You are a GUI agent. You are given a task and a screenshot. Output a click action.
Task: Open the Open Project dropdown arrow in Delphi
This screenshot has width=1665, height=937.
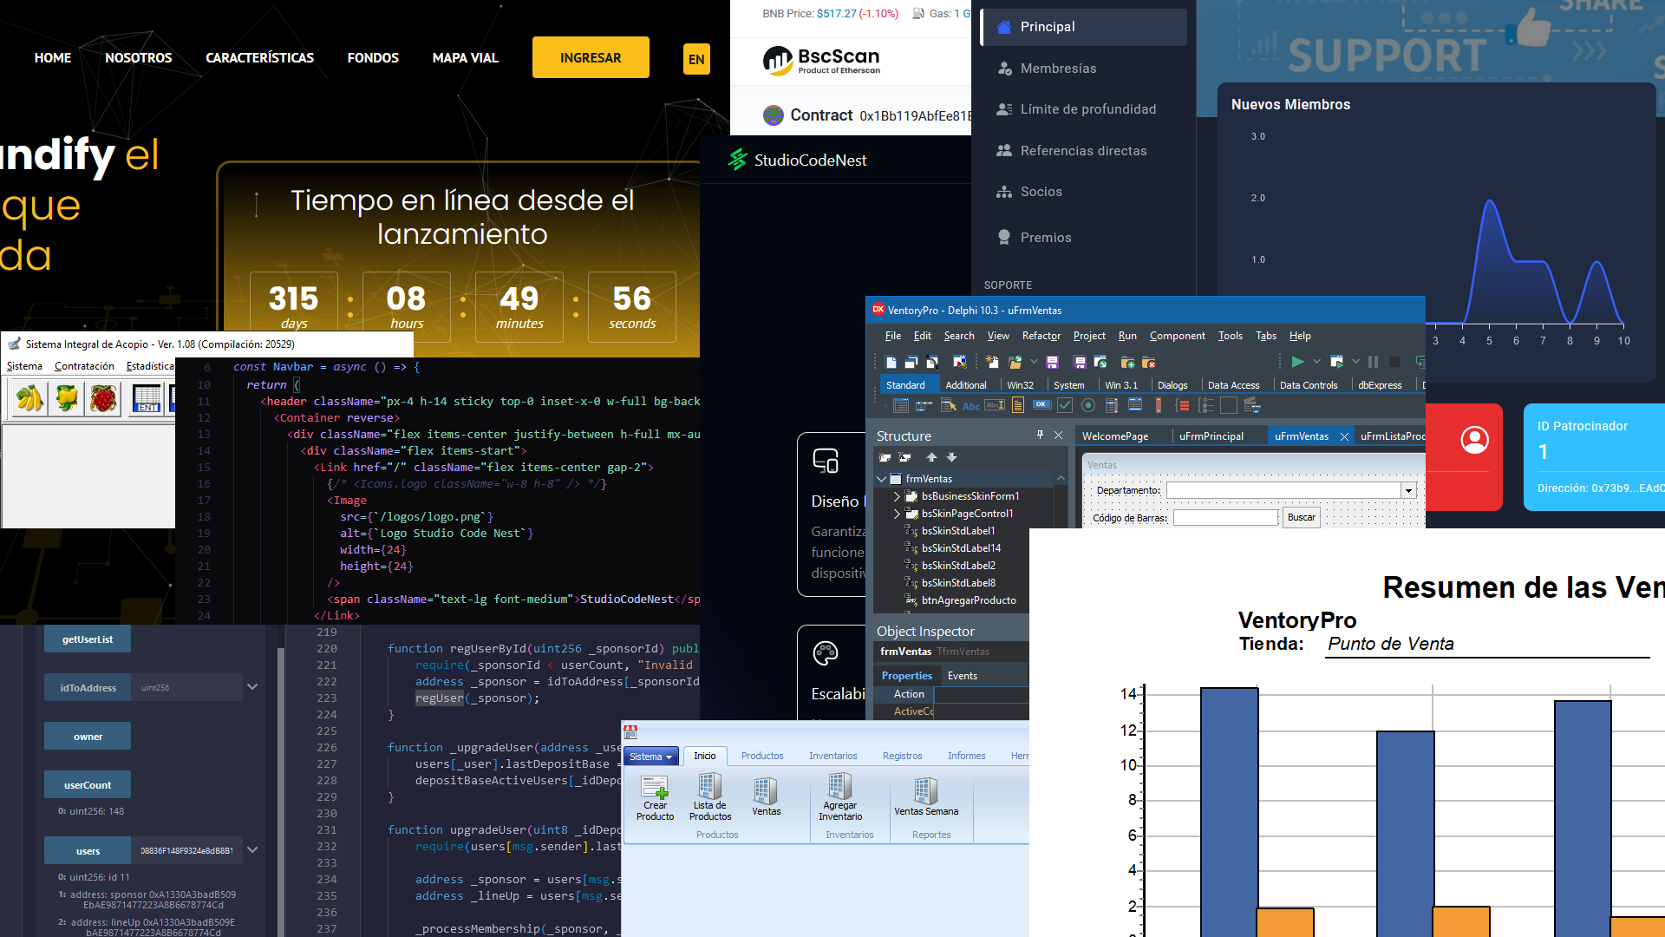point(1034,362)
